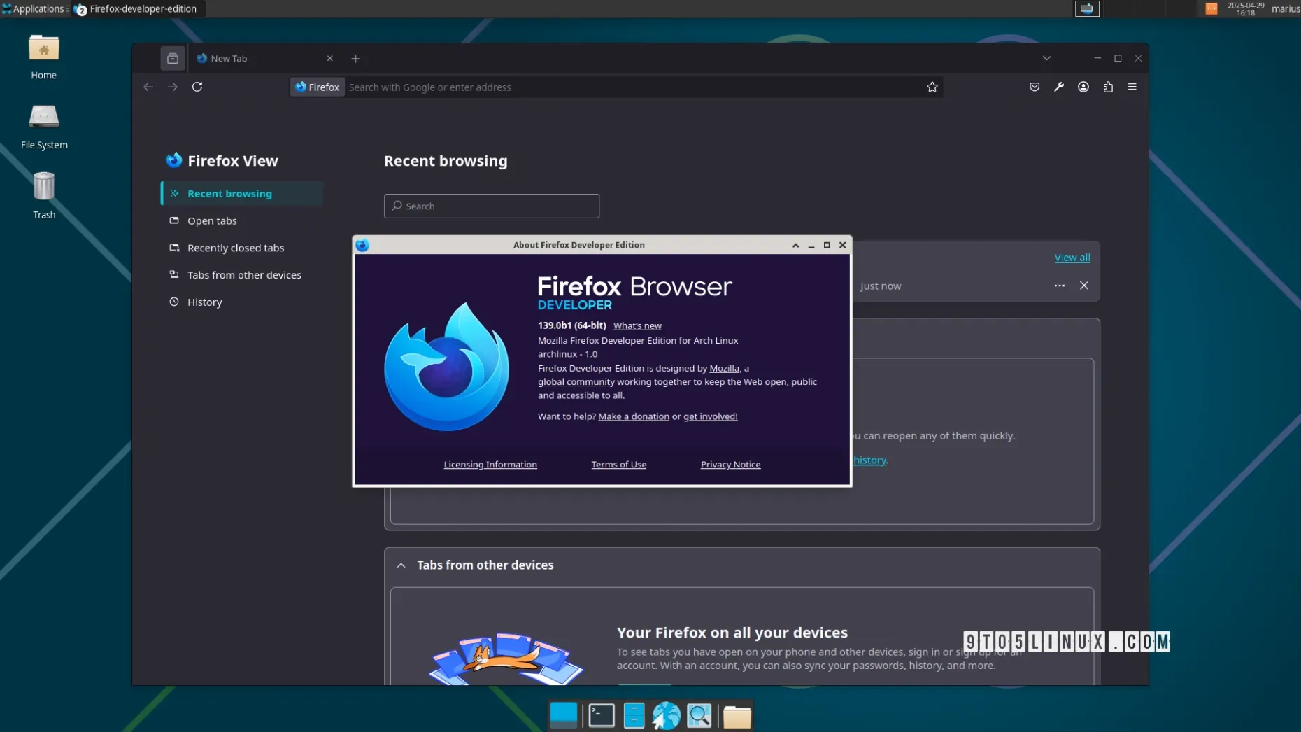Open the hamburger application menu
This screenshot has height=732, width=1301.
pyautogui.click(x=1132, y=87)
